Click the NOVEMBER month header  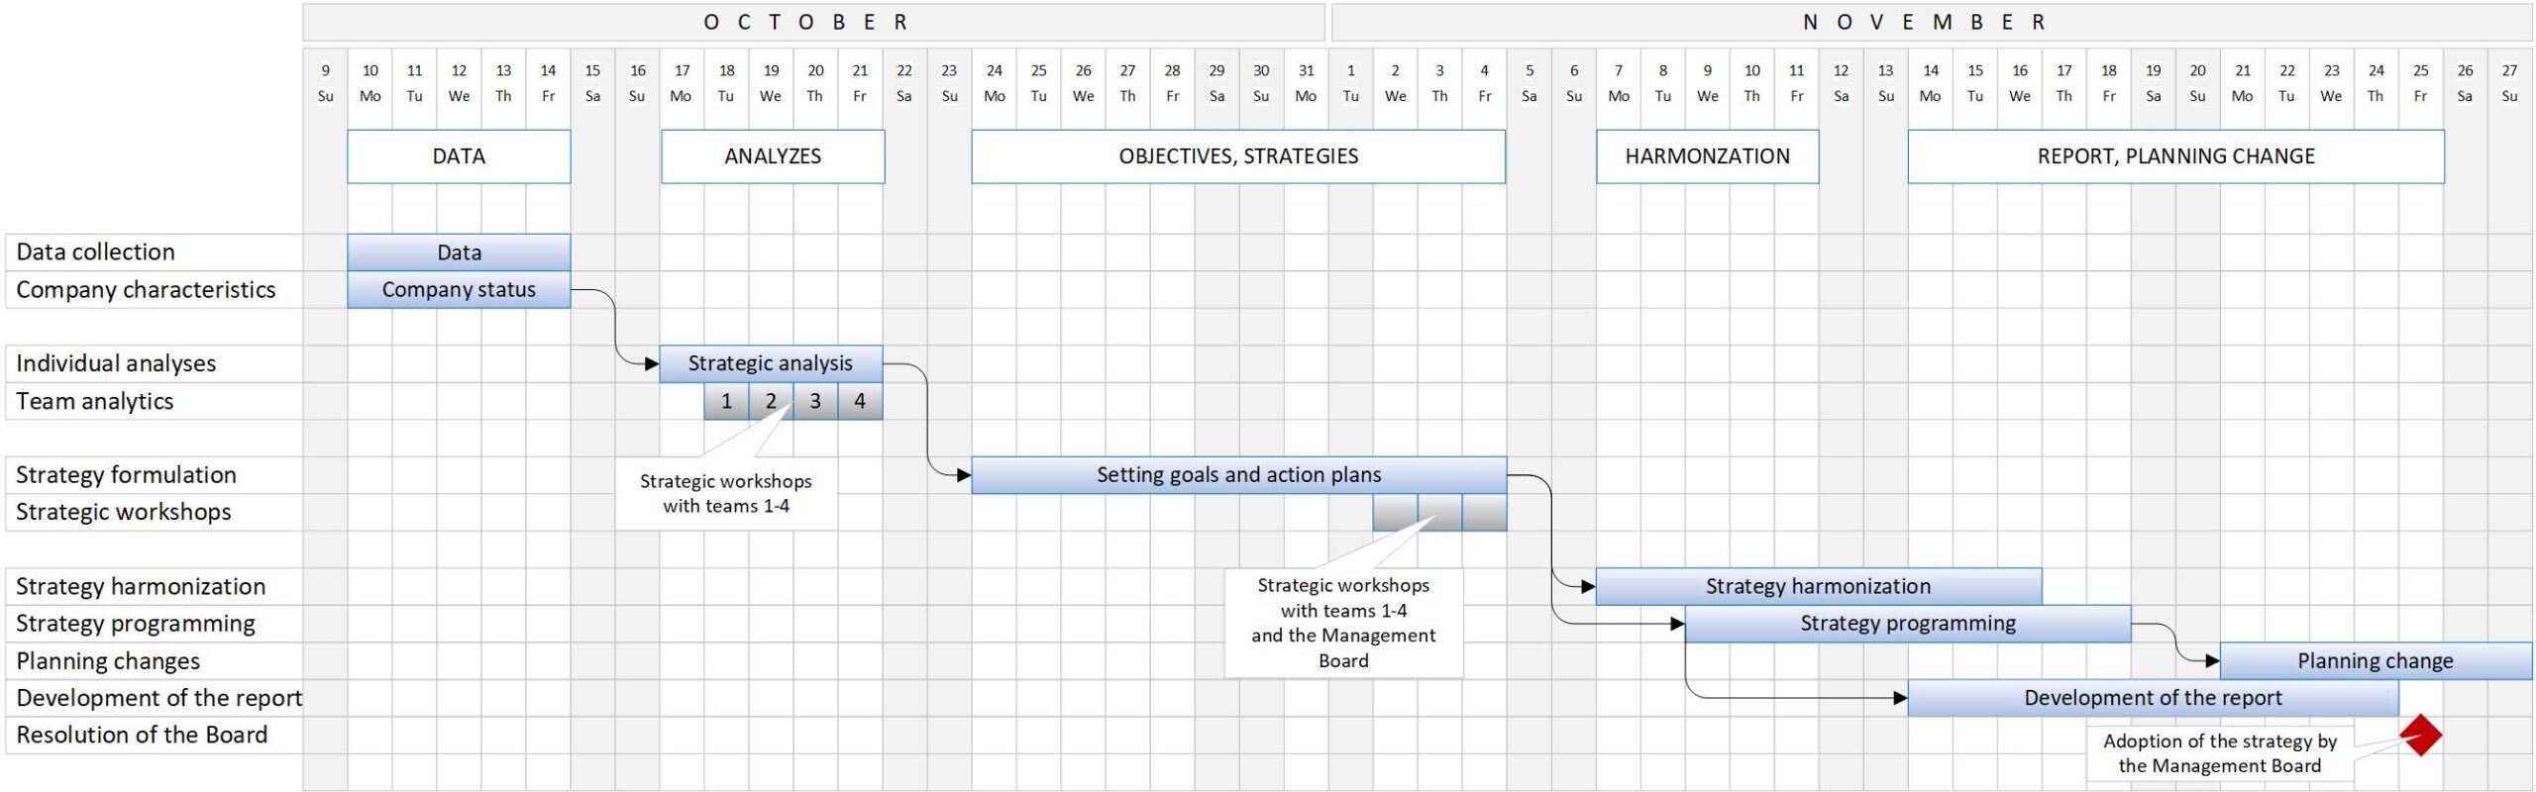(x=1930, y=22)
